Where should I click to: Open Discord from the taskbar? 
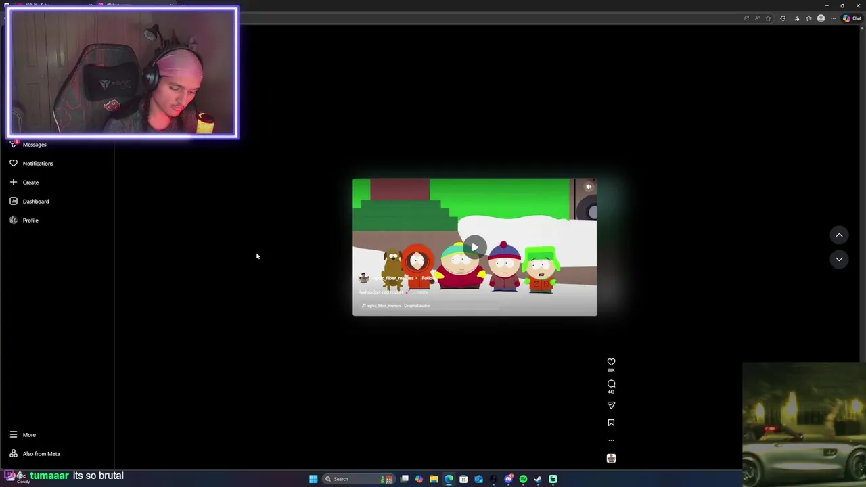pos(508,479)
